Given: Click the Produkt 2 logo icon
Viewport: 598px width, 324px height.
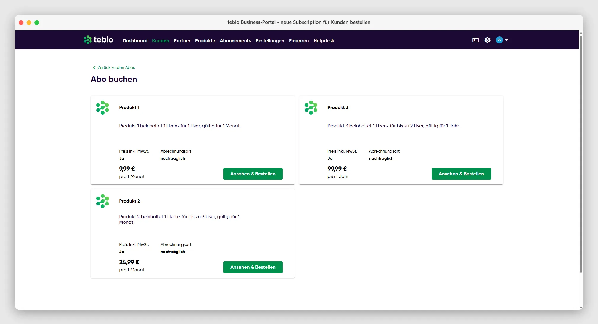Looking at the screenshot, I should (103, 201).
